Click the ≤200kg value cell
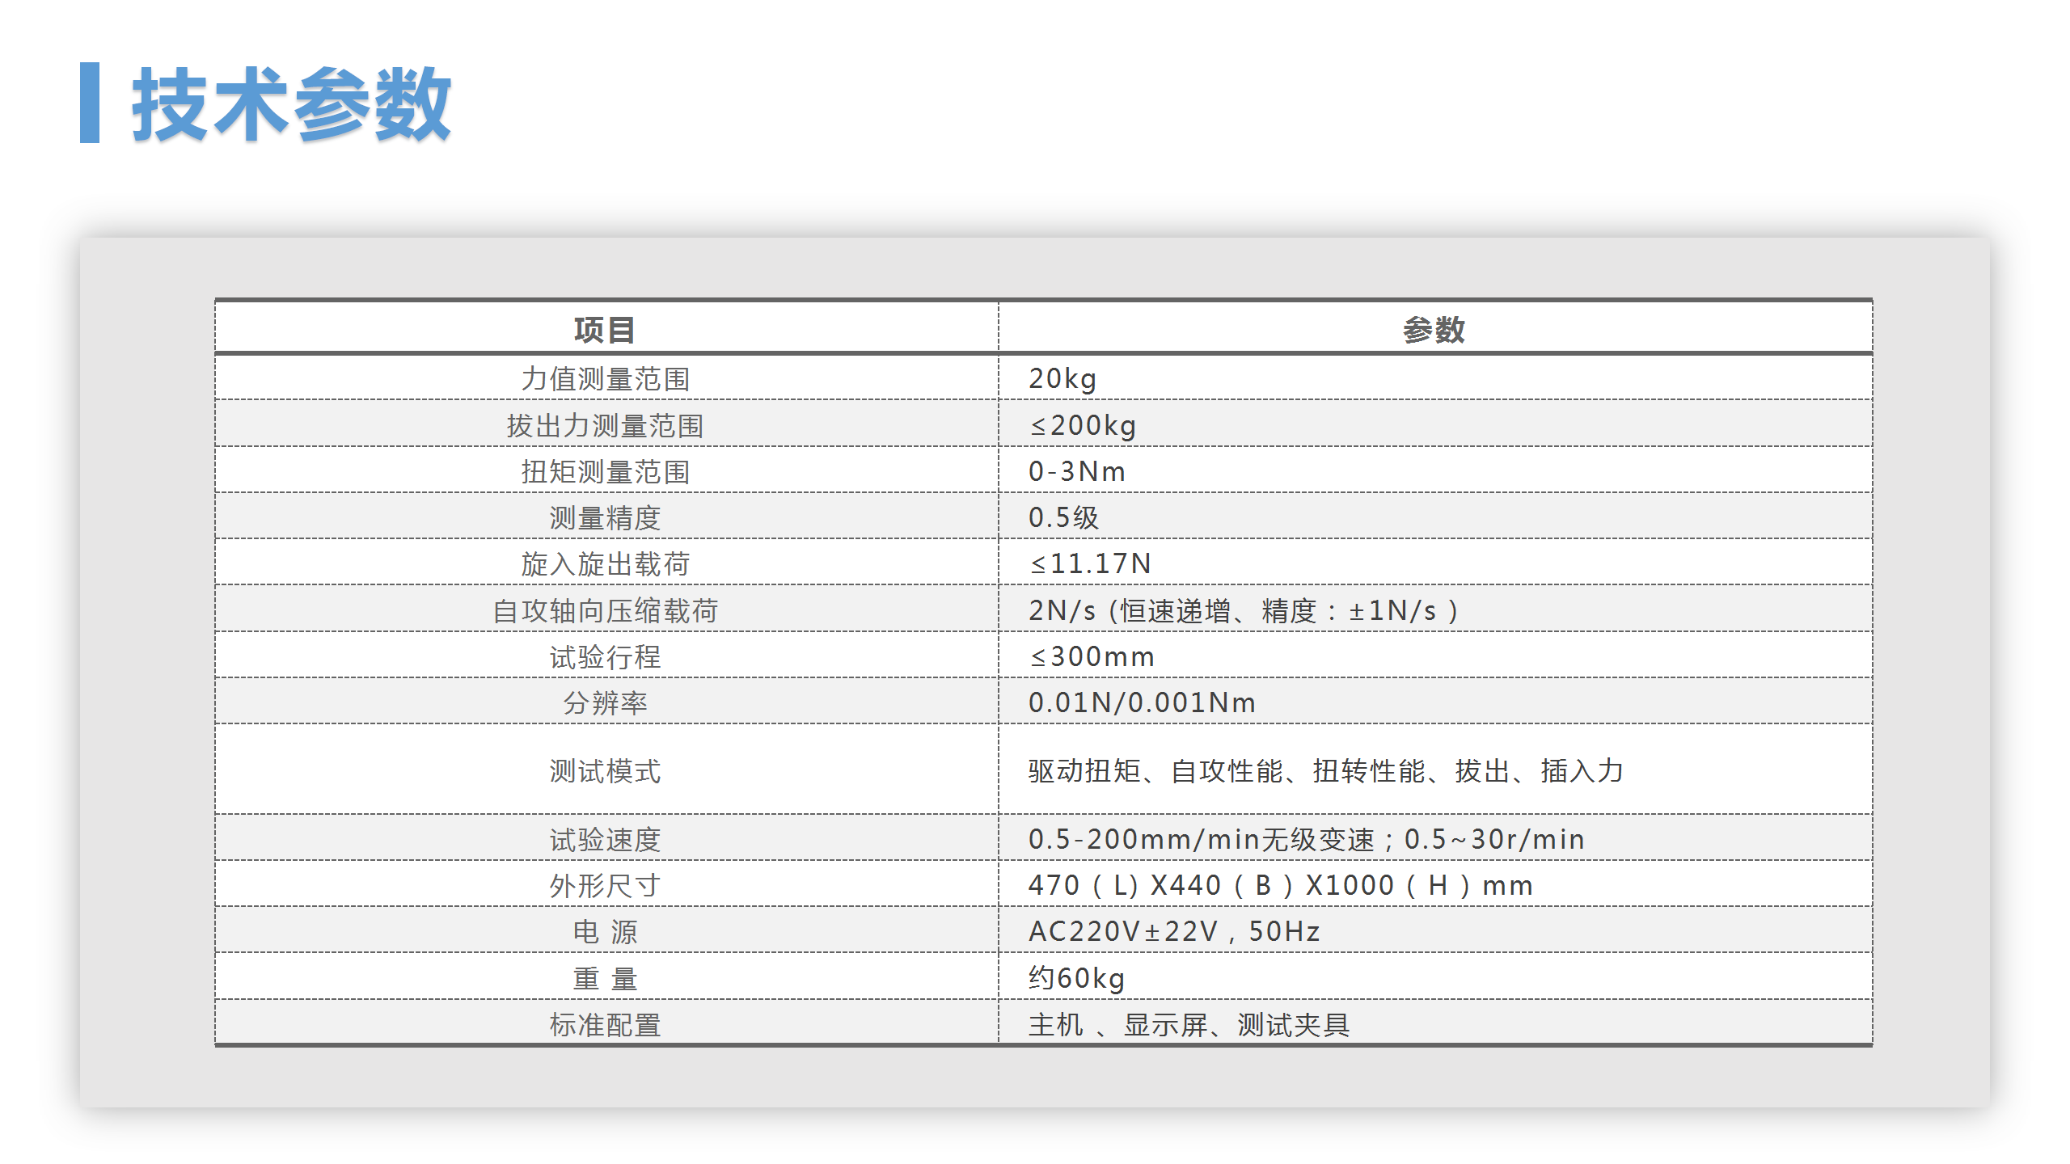The width and height of the screenshot is (2070, 1164). pos(1084,425)
